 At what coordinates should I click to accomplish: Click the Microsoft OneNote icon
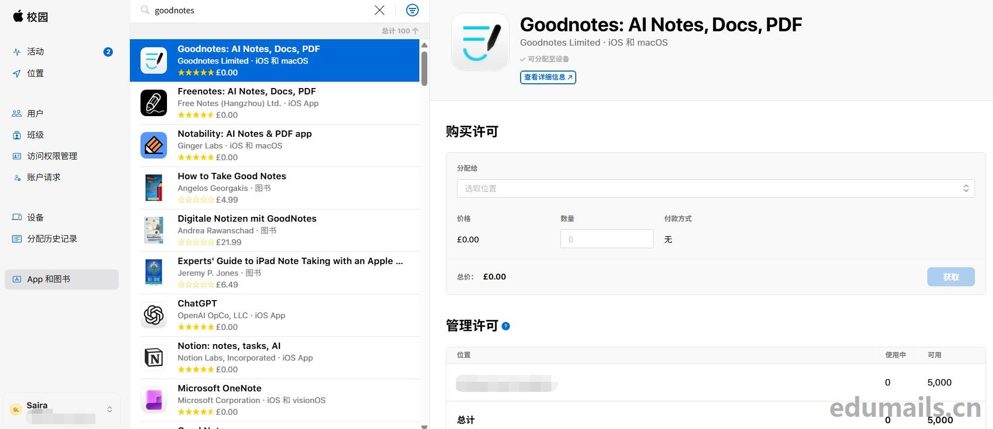154,400
